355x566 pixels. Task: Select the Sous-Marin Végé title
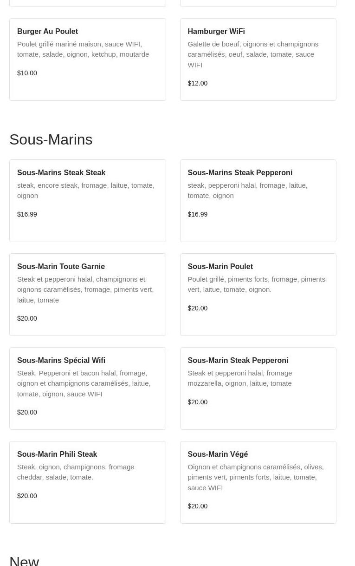click(218, 454)
